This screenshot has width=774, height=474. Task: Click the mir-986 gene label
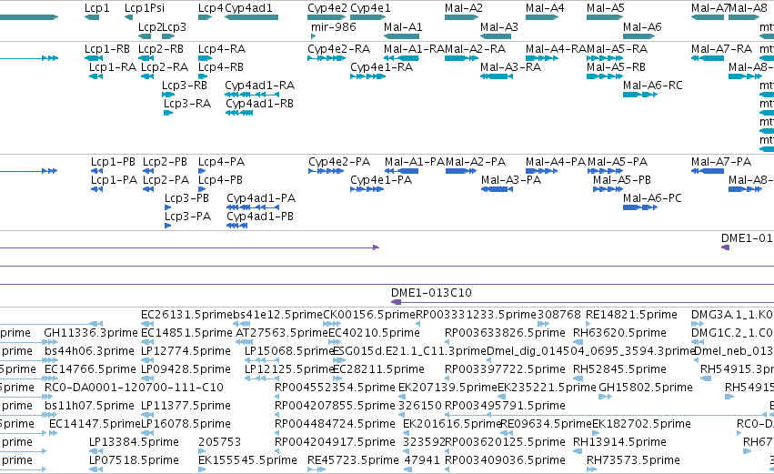click(x=333, y=26)
